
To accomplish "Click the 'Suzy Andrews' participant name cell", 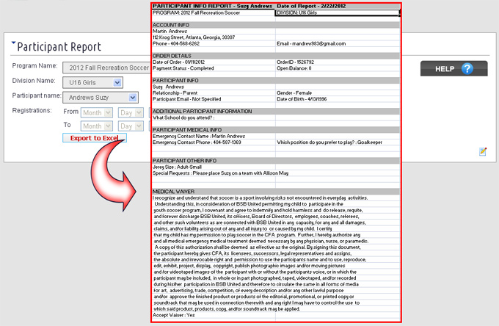I will click(x=214, y=87).
